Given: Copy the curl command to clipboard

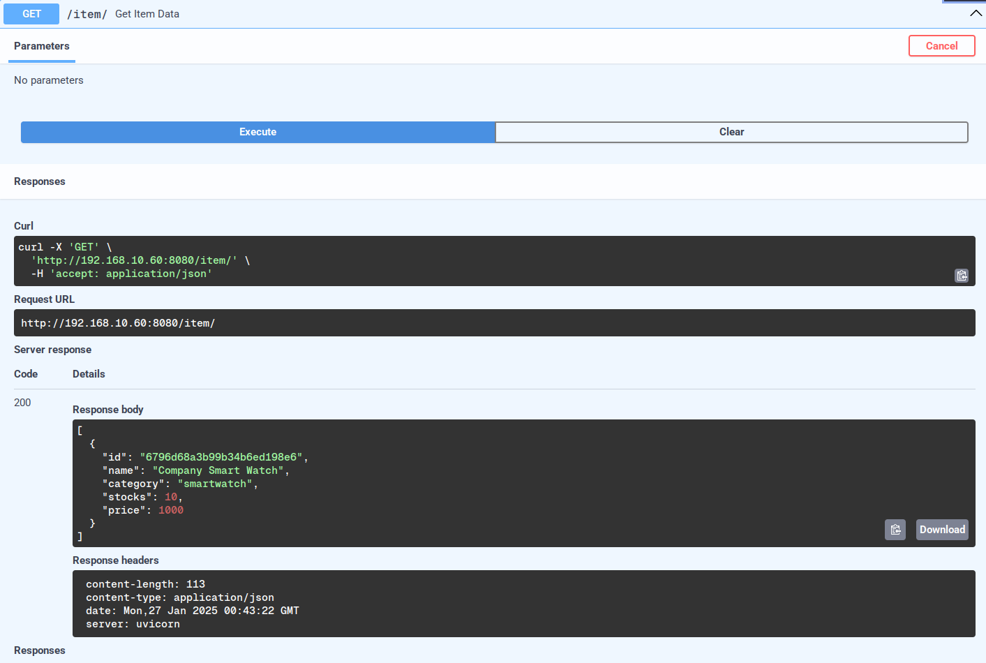Looking at the screenshot, I should [x=962, y=276].
